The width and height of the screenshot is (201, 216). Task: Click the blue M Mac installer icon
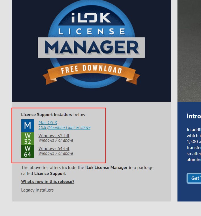(x=27, y=126)
